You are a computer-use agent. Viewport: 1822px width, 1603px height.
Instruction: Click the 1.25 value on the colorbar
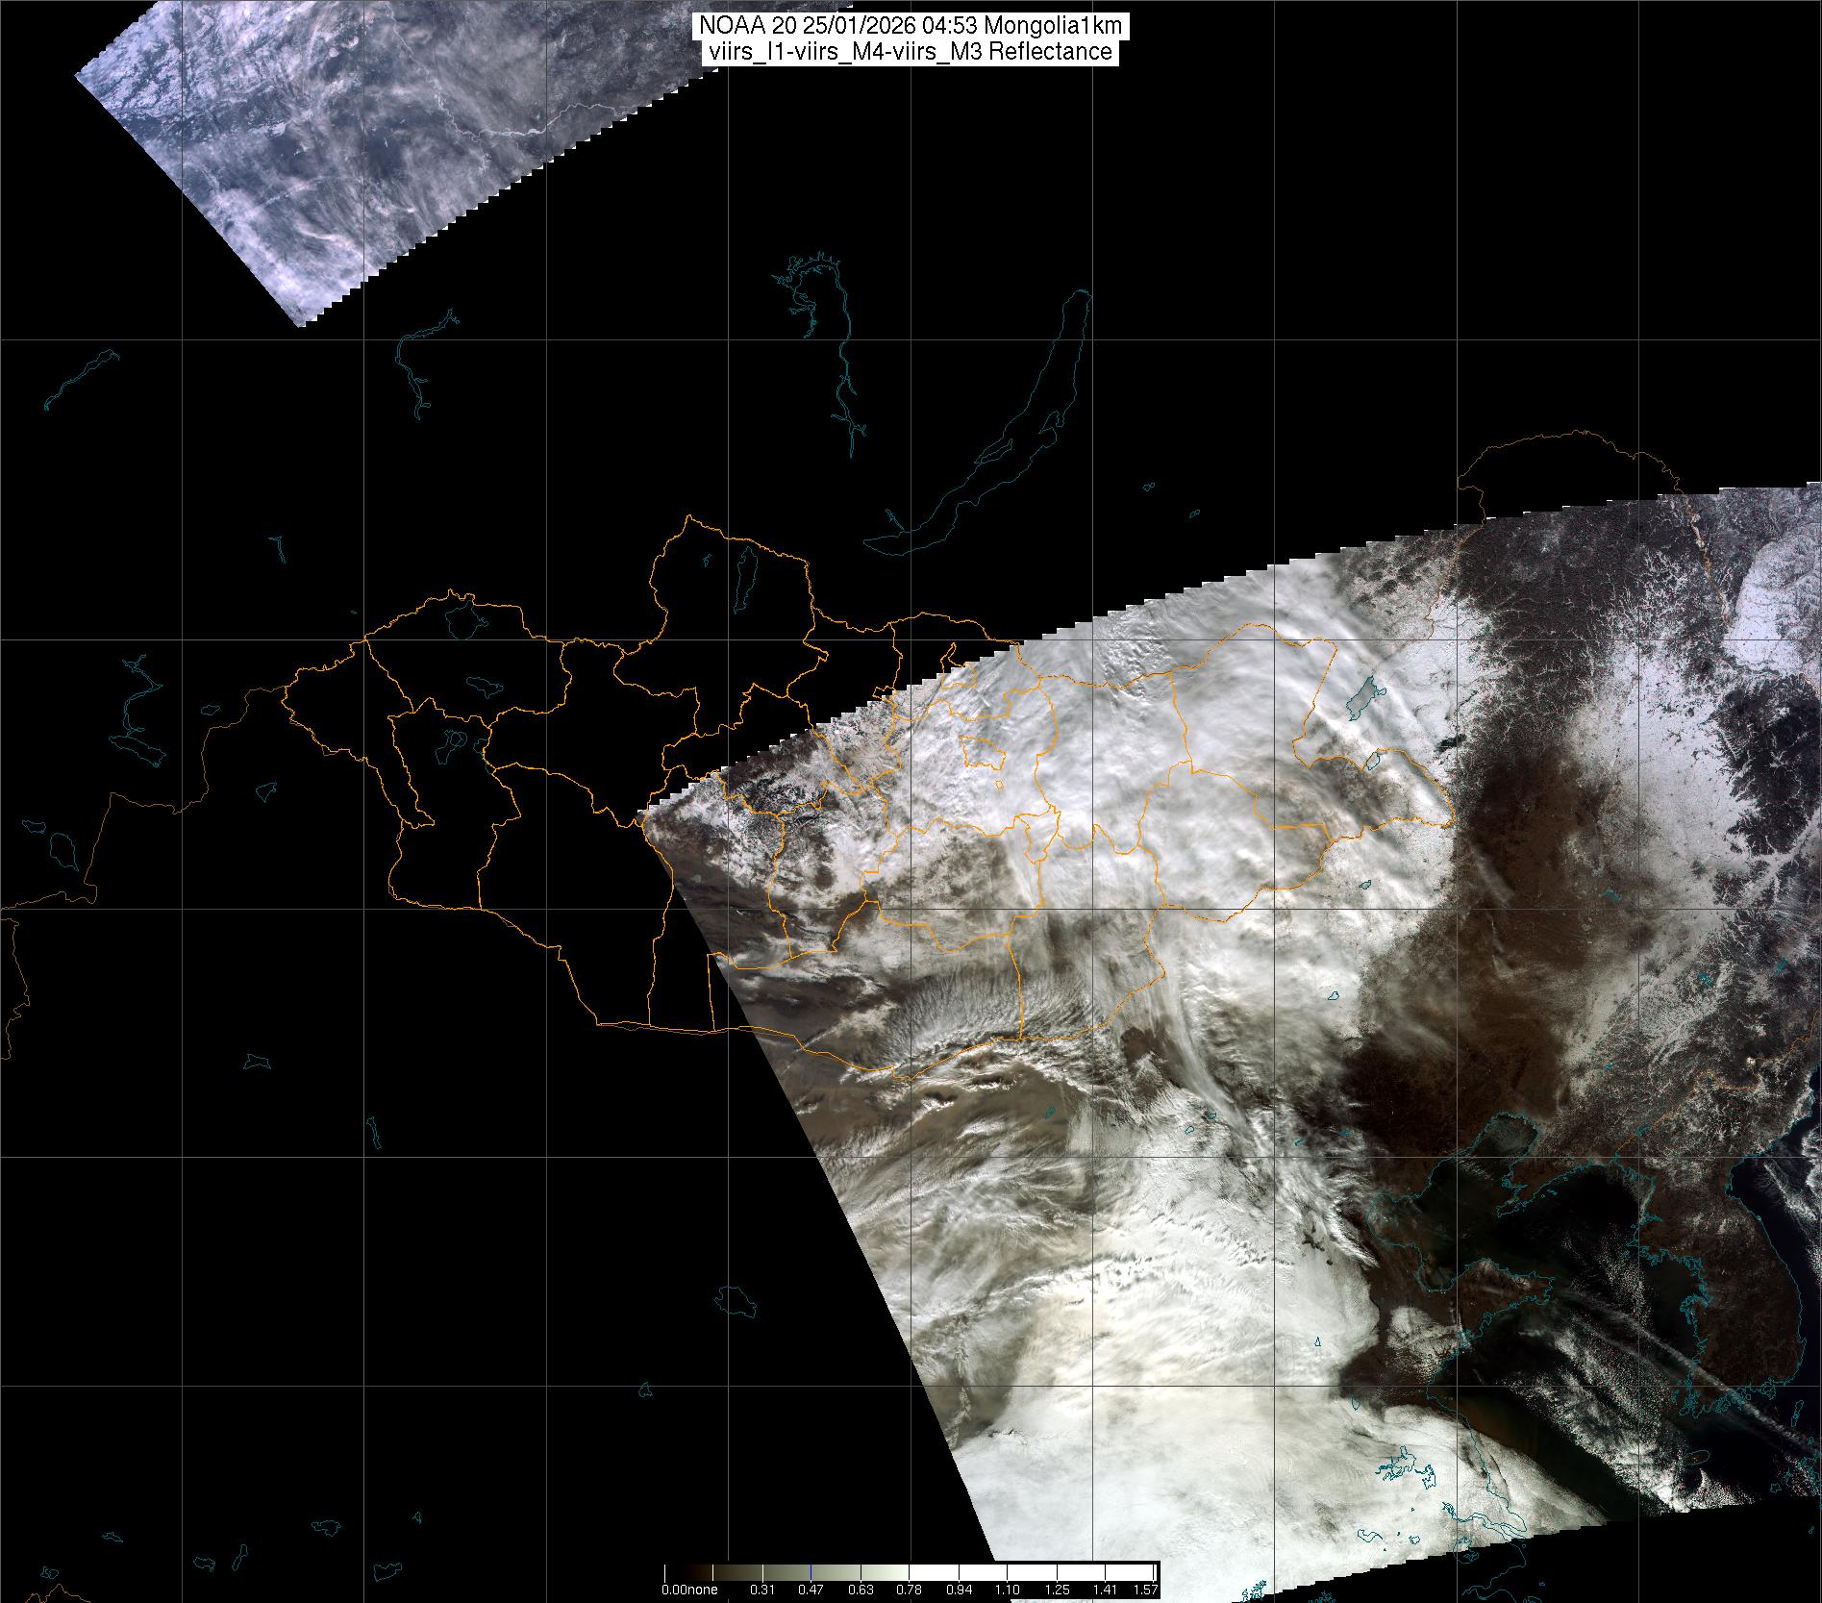(1056, 1590)
